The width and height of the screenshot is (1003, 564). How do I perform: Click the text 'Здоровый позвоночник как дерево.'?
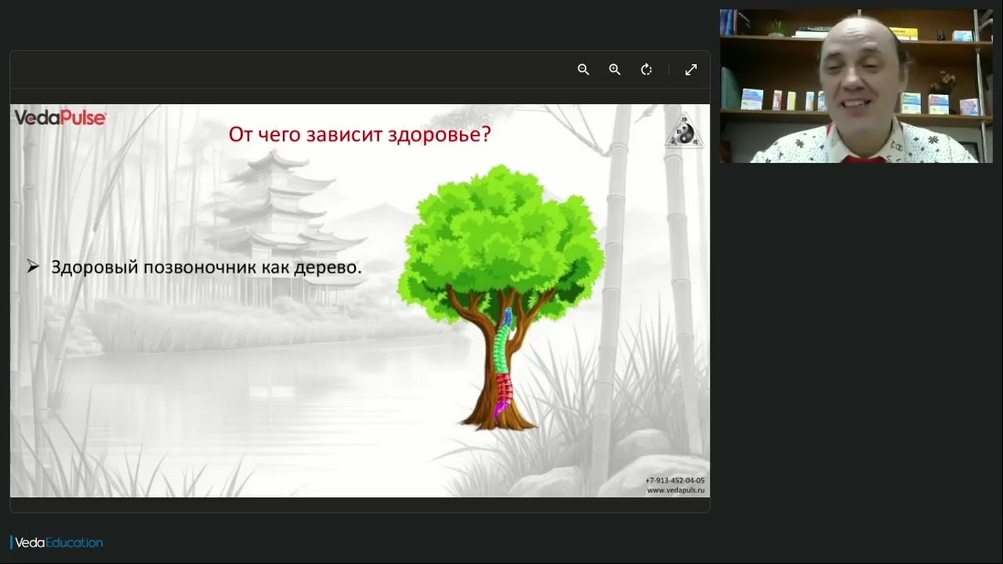click(206, 267)
